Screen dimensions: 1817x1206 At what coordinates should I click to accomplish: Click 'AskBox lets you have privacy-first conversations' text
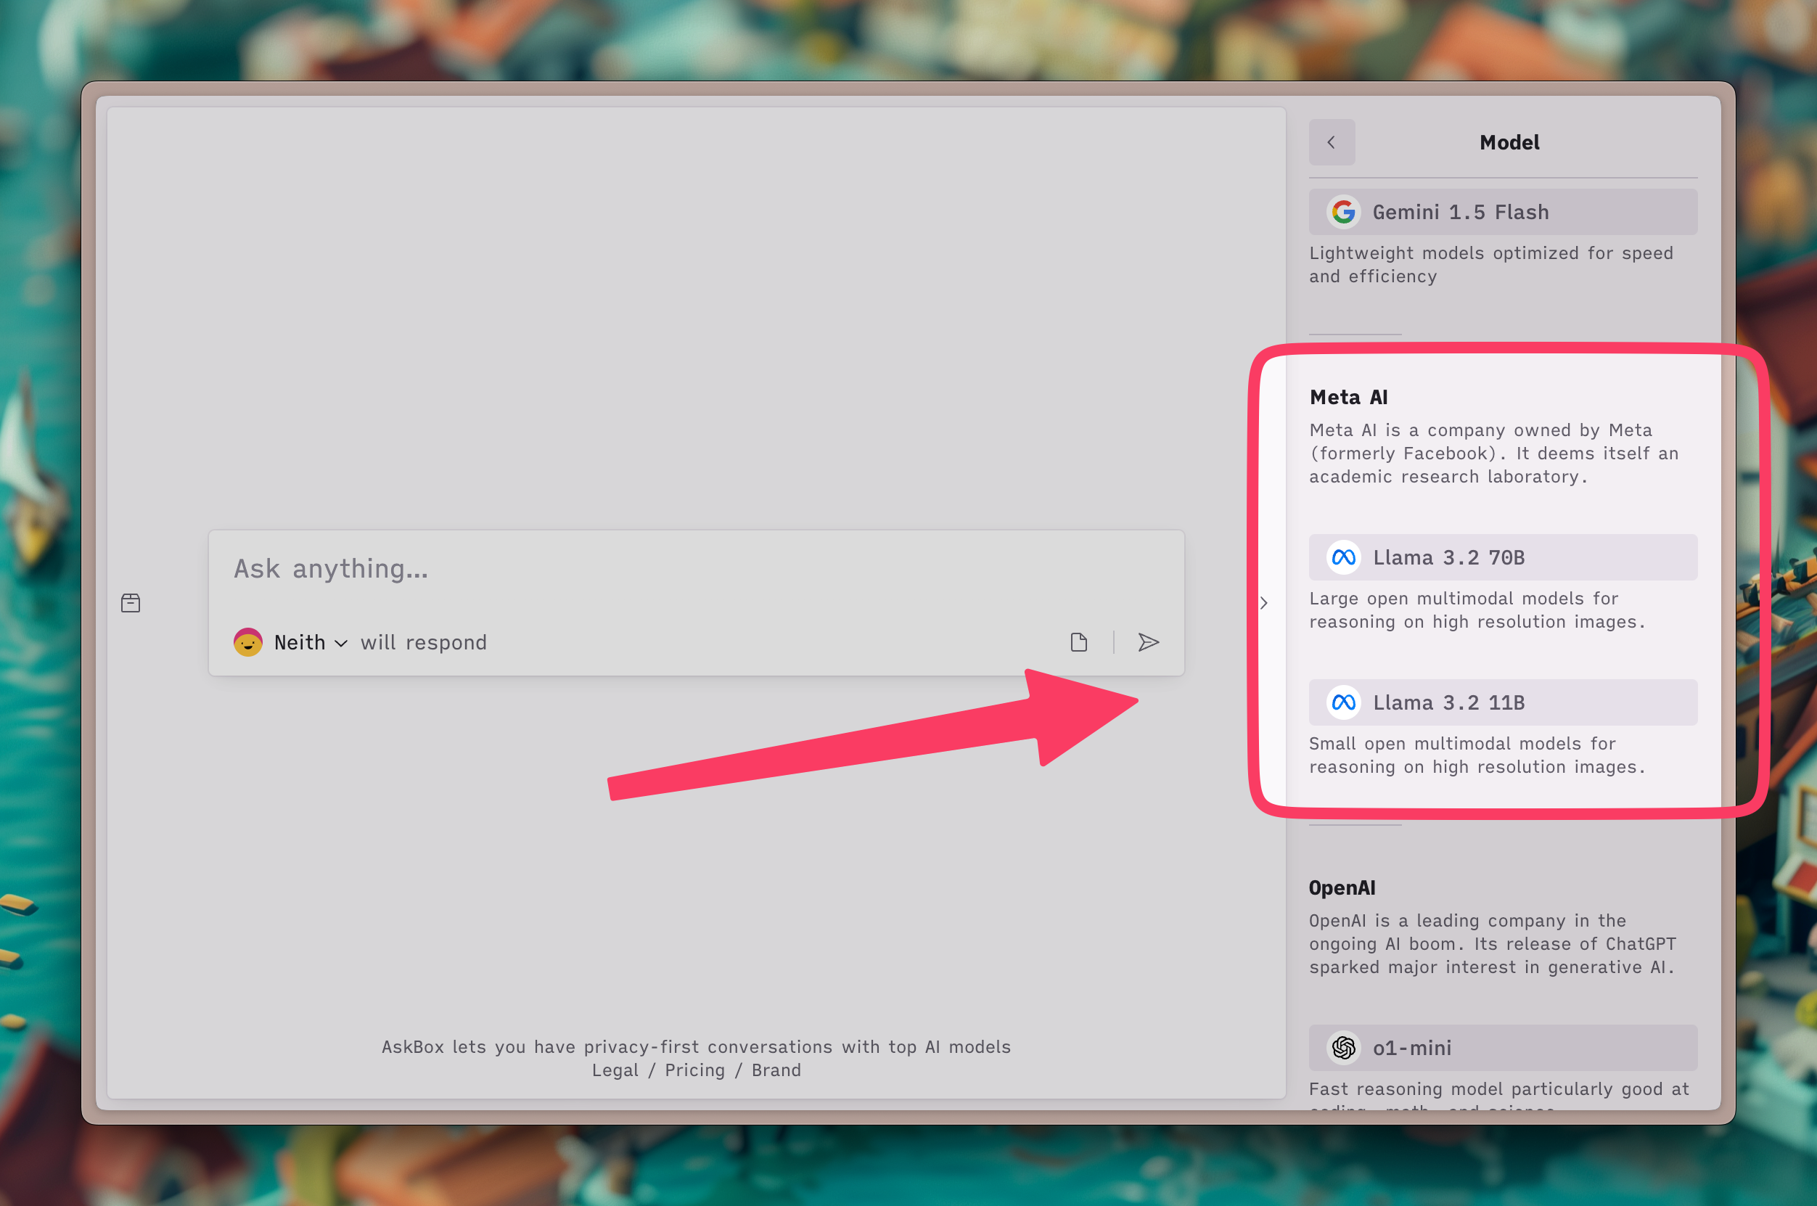696,1048
